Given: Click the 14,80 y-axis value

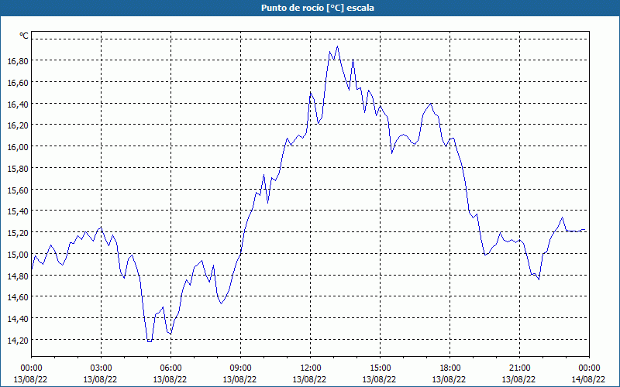Looking at the screenshot, I should pos(18,276).
